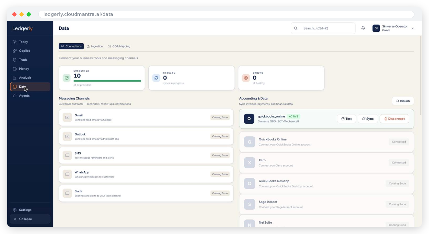Viewport: 429px width, 234px height.
Task: Click the WhatsApp Coming Soon badge
Action: tap(220, 174)
